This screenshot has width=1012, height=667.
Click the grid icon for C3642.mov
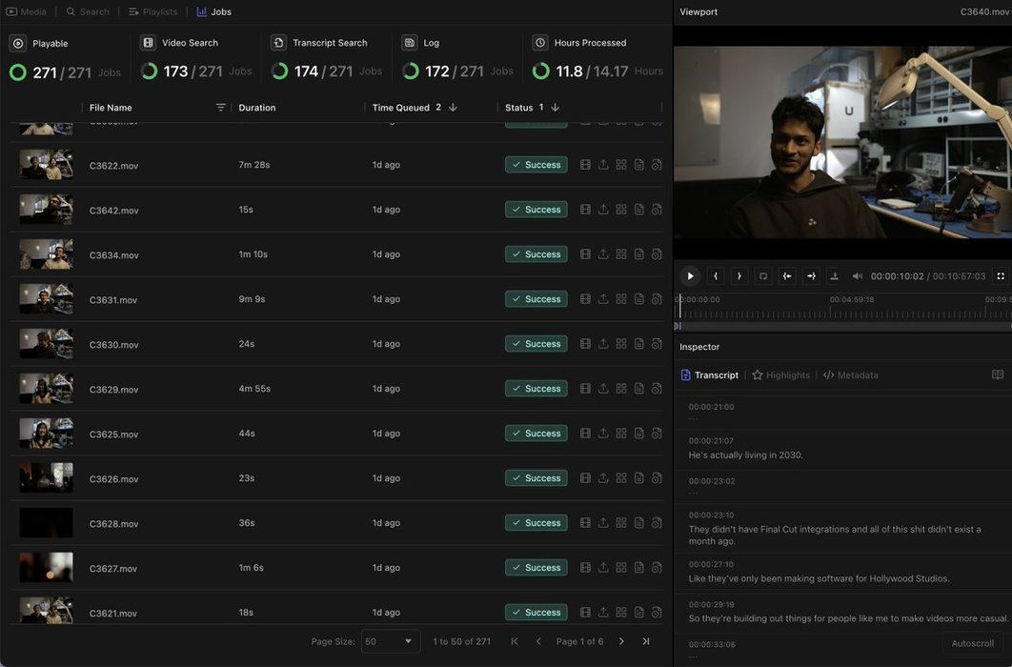[621, 210]
